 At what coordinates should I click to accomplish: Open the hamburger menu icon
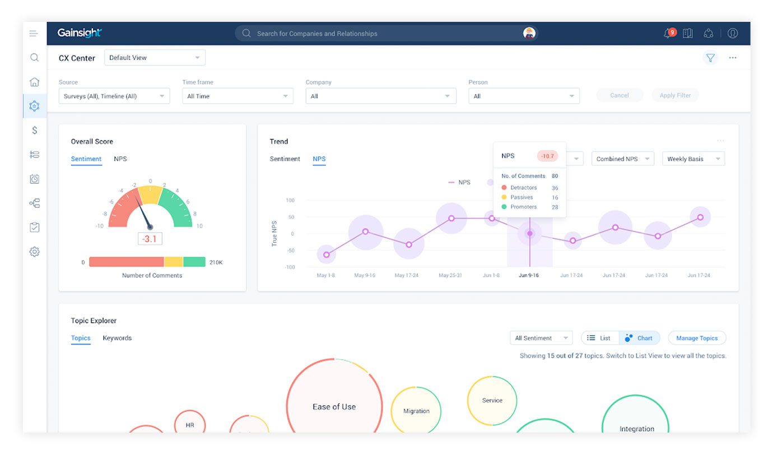coord(34,34)
